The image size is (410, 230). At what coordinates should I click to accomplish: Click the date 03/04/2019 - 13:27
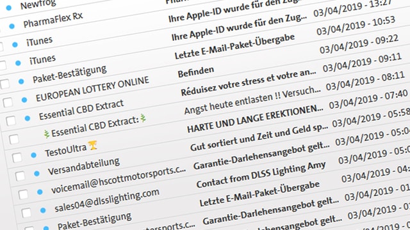click(x=353, y=8)
